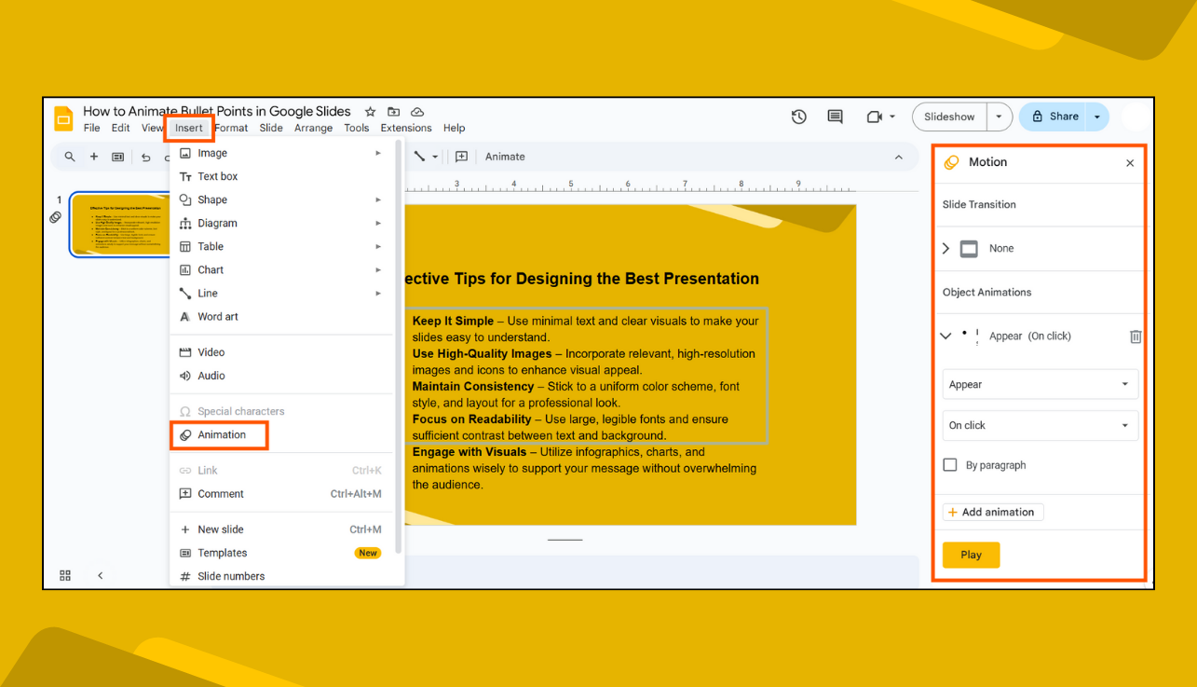Insert a comment using the toolbar icon
This screenshot has width=1197, height=687.
pyautogui.click(x=461, y=157)
